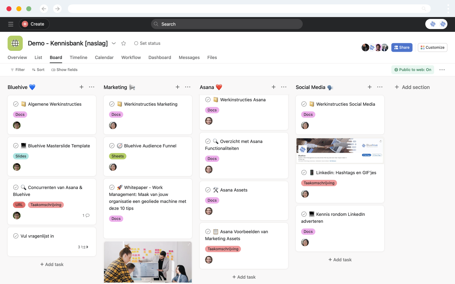Screen dimensions: 455x284
Task: Click the red URL tag
Action: pyautogui.click(x=19, y=205)
